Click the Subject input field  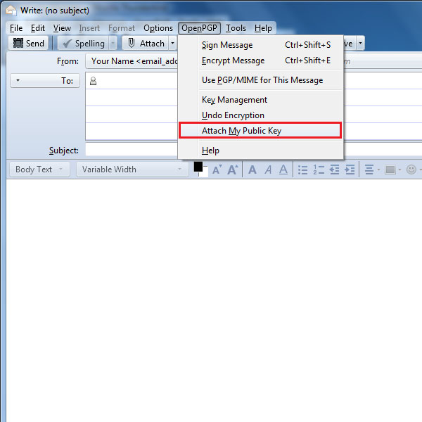[132, 149]
